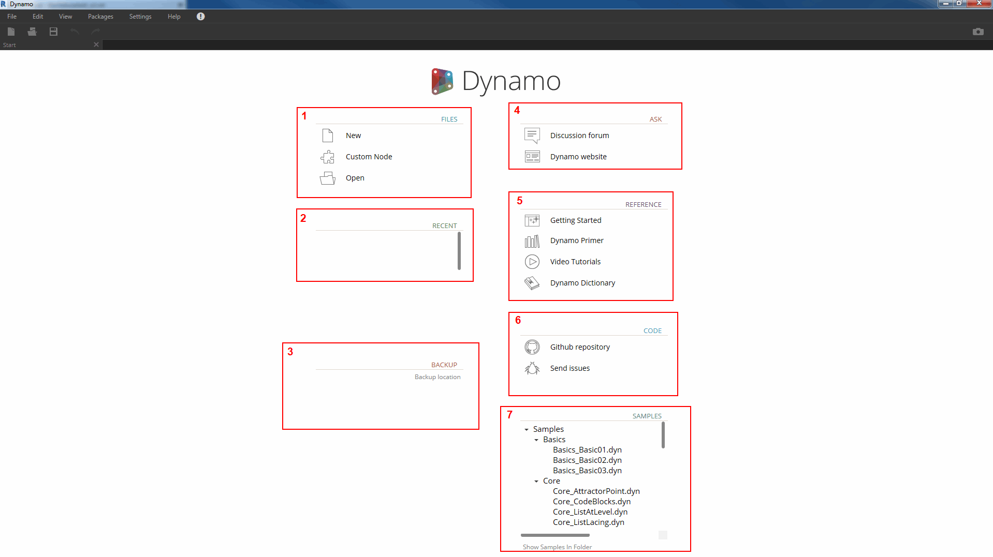Click the Samples list vertical scrollbar
The image size is (993, 557).
(663, 435)
